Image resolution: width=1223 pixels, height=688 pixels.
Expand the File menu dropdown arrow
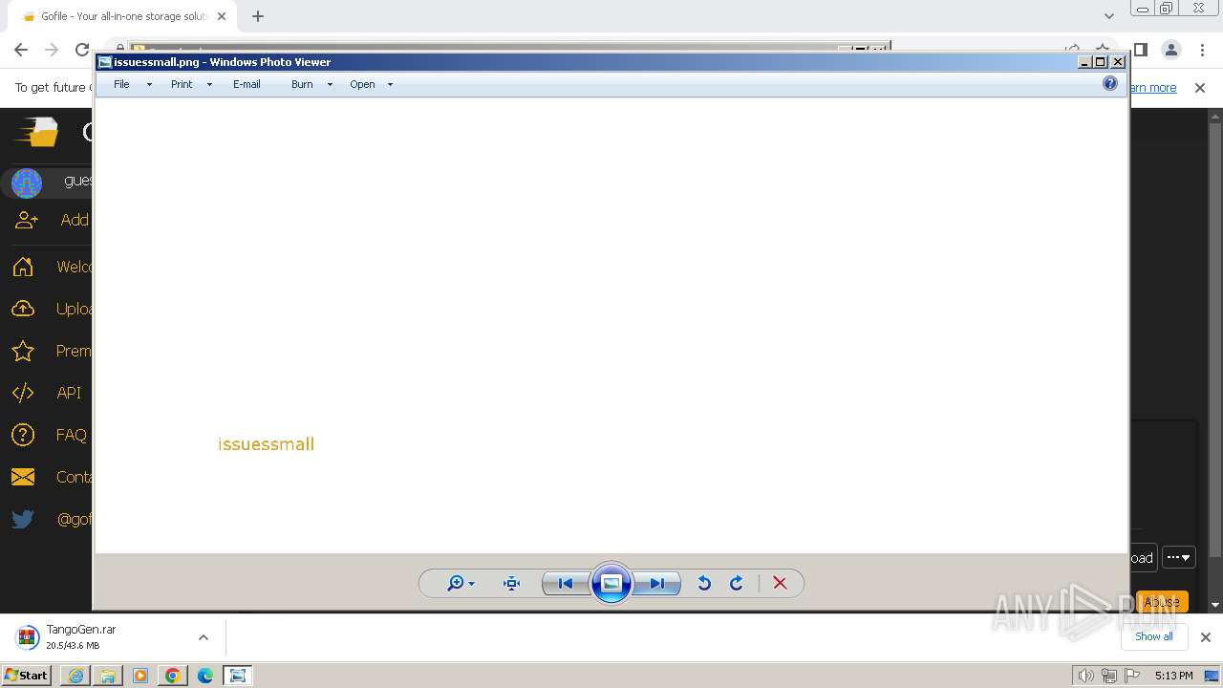pos(149,85)
